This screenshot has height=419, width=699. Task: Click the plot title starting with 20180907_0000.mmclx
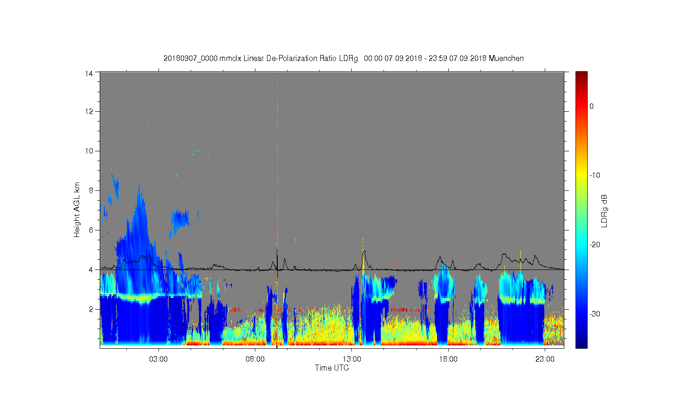[x=343, y=59]
